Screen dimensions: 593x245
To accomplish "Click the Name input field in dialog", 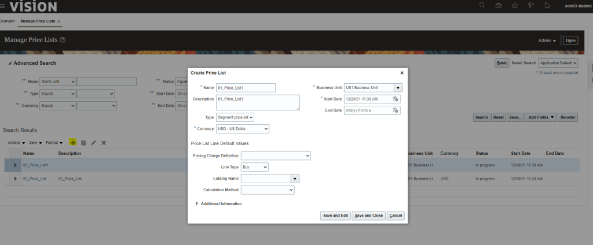I will 245,88.
